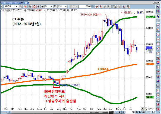
Task: Select the vertical line drawing tool
Action: tap(158, 44)
